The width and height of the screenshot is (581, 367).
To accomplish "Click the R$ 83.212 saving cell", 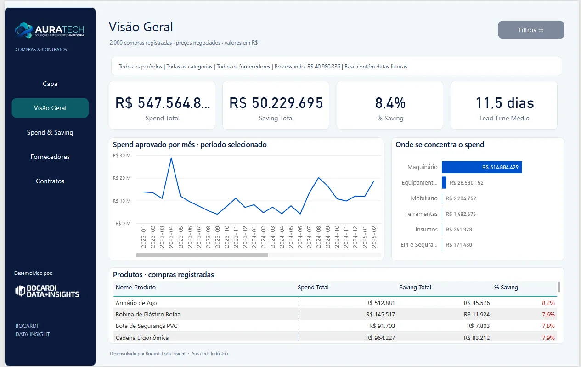I will (477, 338).
